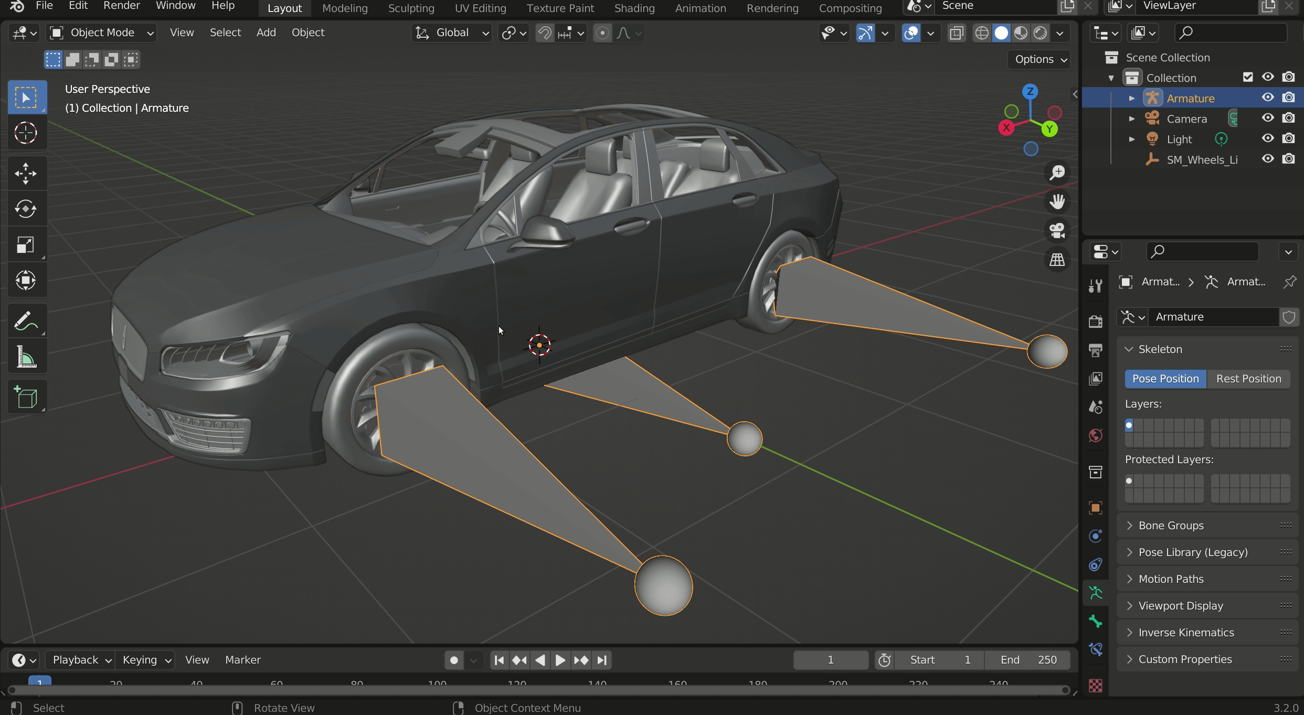Disable the Armature's camera render toggle
Screen dimensions: 1304x715
(x=1289, y=98)
